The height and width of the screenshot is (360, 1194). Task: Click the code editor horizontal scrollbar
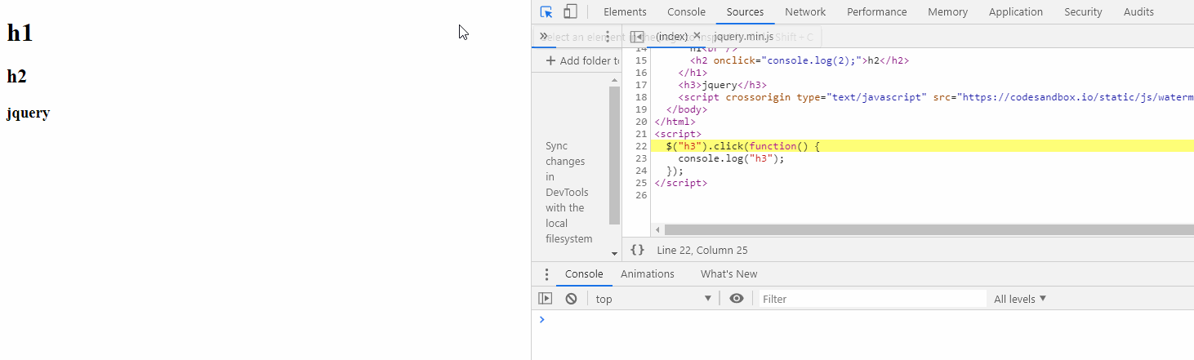tap(923, 230)
